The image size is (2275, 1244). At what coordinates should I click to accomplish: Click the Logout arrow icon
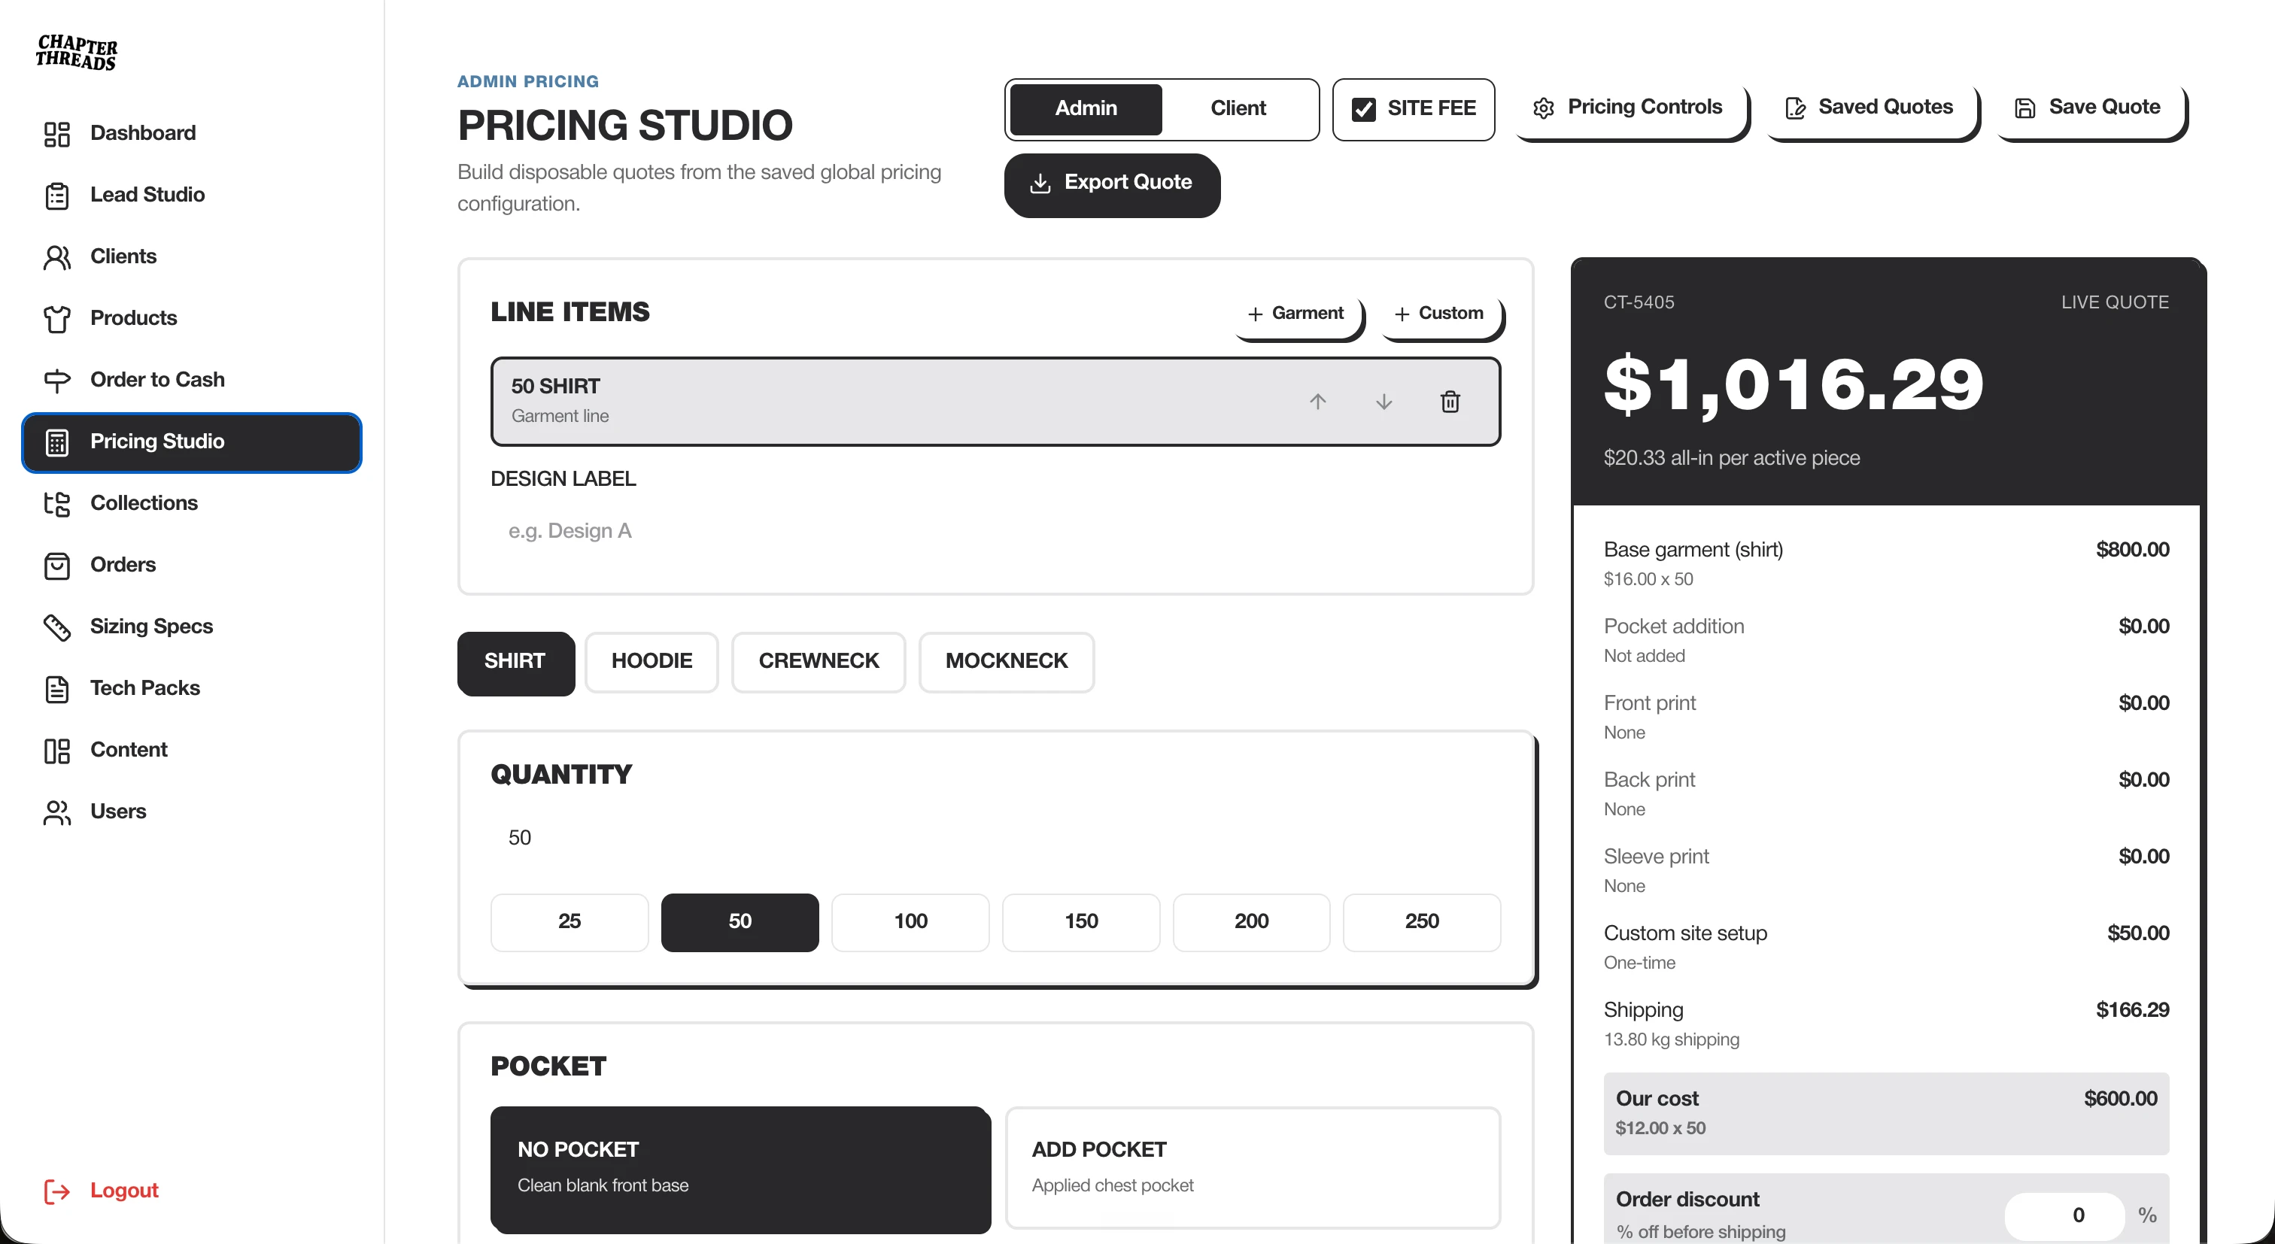click(x=57, y=1191)
